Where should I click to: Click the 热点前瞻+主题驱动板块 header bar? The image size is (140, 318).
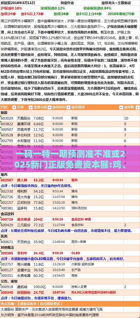[70, 304]
